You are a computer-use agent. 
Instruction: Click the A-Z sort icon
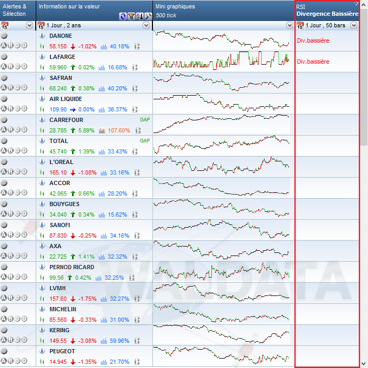click(140, 16)
